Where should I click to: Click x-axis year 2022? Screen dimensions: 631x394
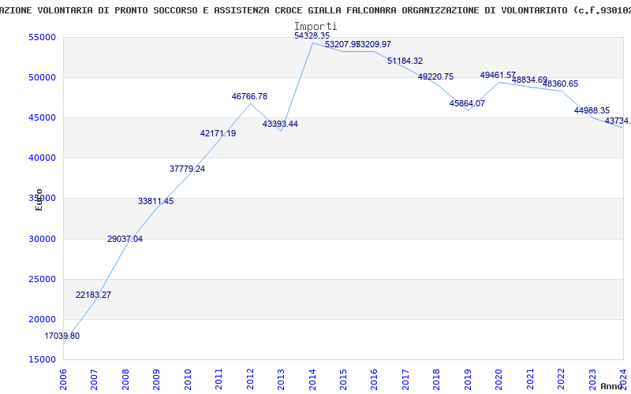click(562, 379)
